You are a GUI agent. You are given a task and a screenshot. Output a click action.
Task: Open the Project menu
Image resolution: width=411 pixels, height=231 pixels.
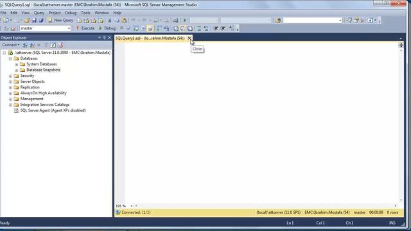pos(55,13)
